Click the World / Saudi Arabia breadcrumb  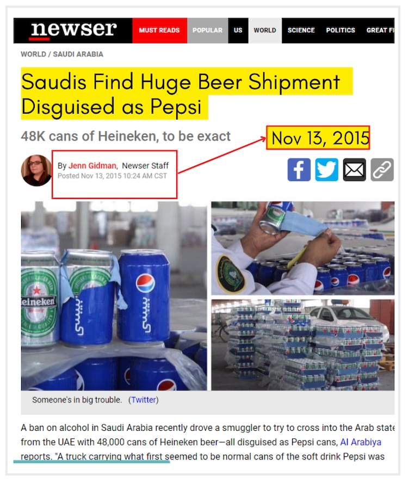click(x=61, y=54)
